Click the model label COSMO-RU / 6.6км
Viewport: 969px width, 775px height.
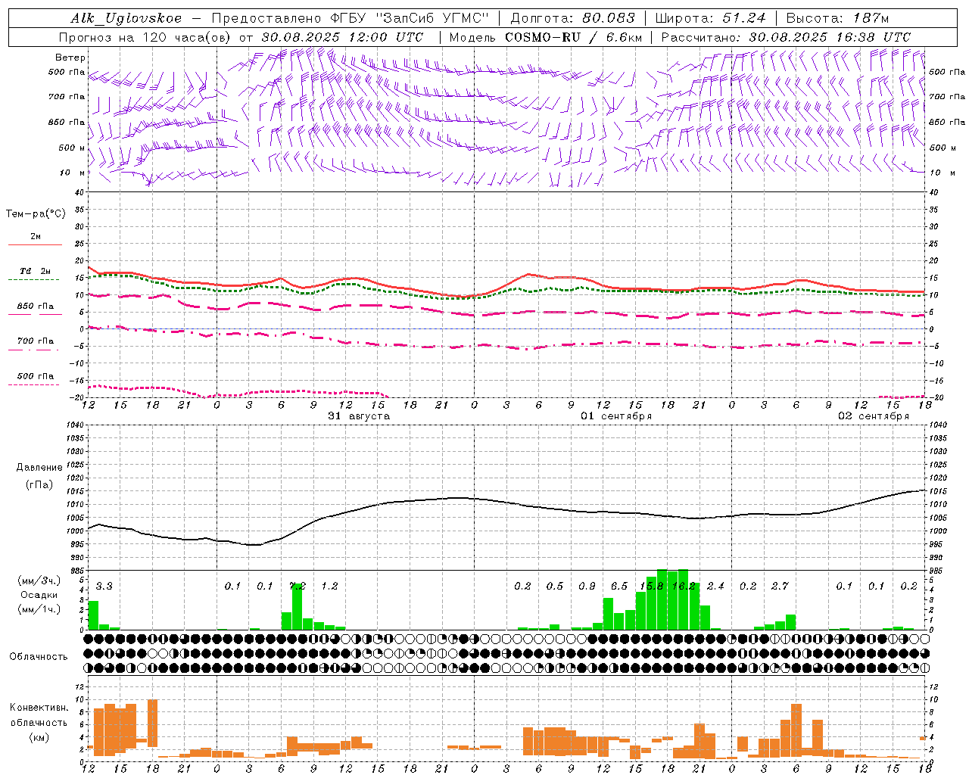(573, 37)
